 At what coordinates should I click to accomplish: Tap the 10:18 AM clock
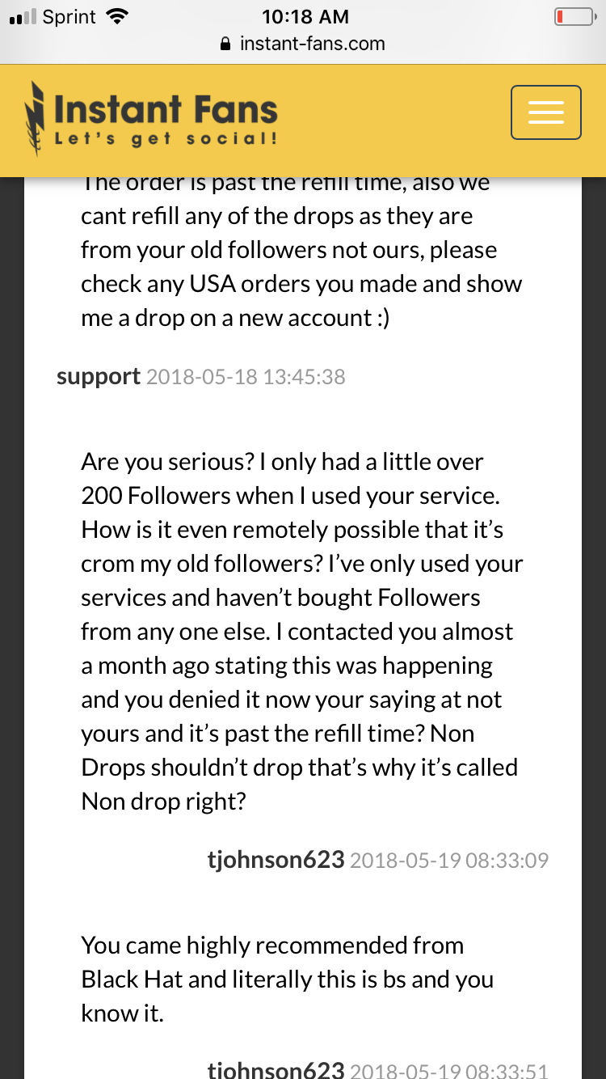pos(304,16)
